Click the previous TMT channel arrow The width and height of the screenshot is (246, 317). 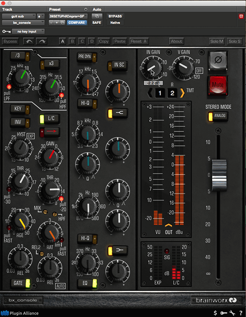click(150, 93)
